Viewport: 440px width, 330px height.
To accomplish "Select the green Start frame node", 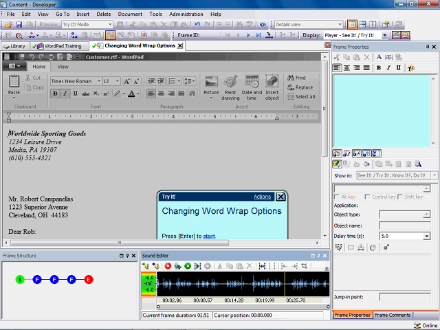I will (x=20, y=280).
